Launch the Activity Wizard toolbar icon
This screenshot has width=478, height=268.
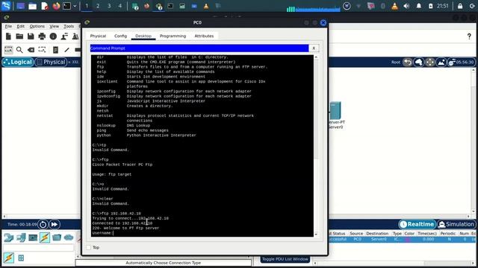(64, 36)
